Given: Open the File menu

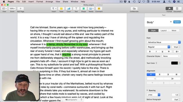Looking at the screenshot, I should [18, 1].
